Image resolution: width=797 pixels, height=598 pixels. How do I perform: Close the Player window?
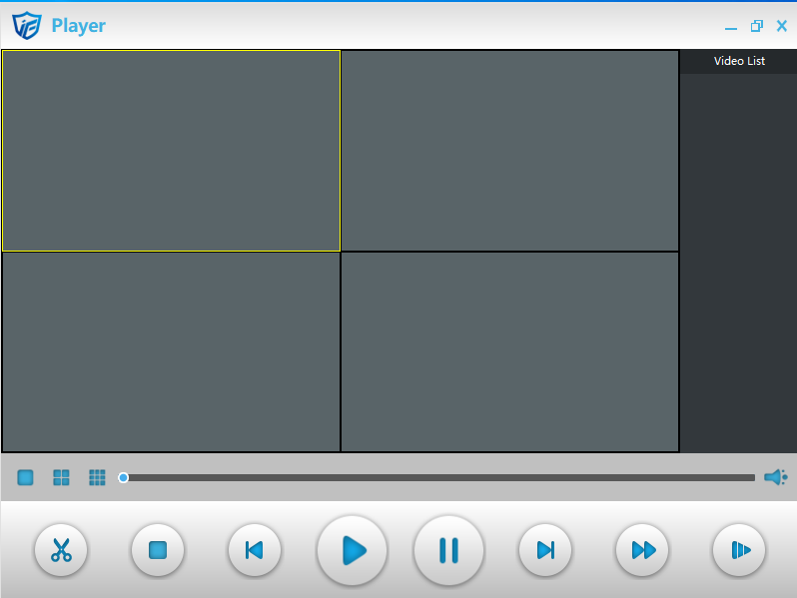(782, 26)
